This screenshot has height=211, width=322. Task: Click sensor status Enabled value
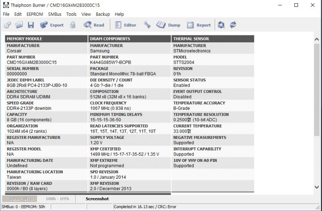182,85
